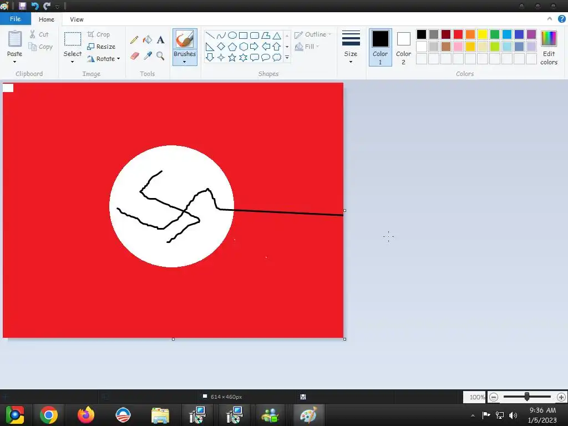Select the Eraser tool

tap(134, 56)
